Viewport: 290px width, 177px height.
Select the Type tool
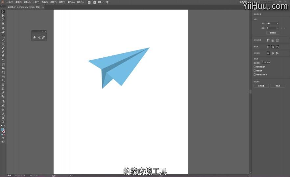[3, 36]
